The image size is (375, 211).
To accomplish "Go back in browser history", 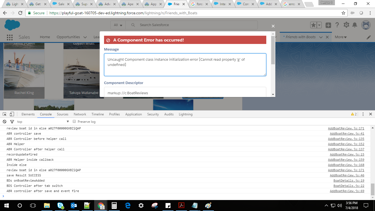I will 5,13.
